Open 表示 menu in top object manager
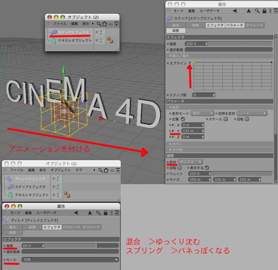This screenshot has width=278, height=270. pos(86,24)
